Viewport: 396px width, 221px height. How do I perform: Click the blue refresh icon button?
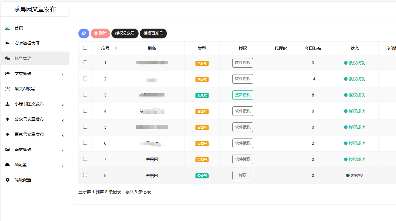click(x=84, y=33)
